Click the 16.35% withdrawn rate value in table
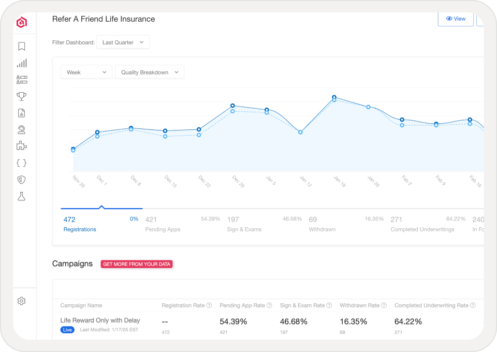Screen dimensions: 497x352 (354, 321)
